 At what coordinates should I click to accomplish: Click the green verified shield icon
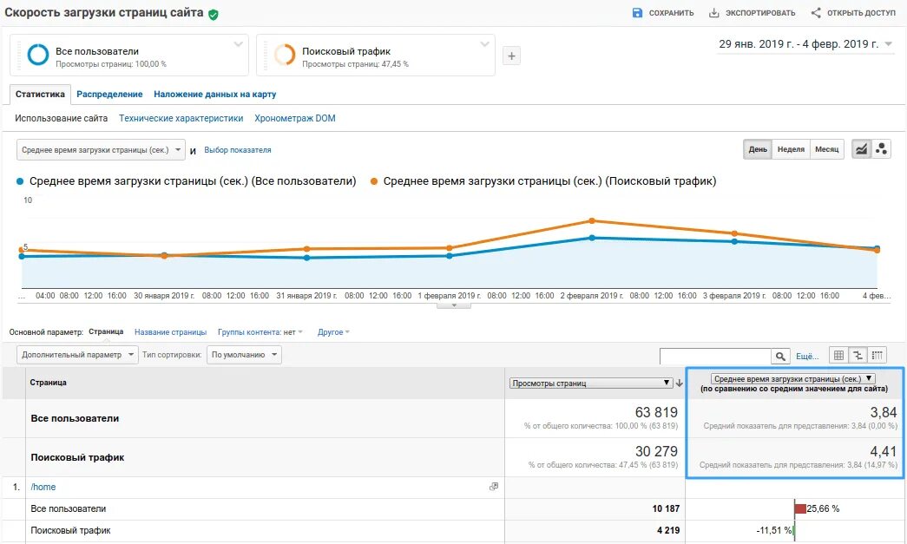[x=214, y=15]
